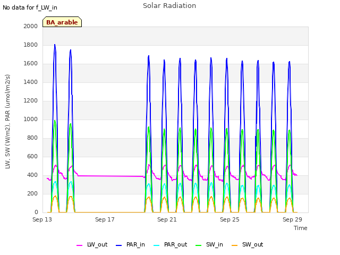Click the 1200 y-axis tick label
The image size is (340, 255).
tap(31, 100)
